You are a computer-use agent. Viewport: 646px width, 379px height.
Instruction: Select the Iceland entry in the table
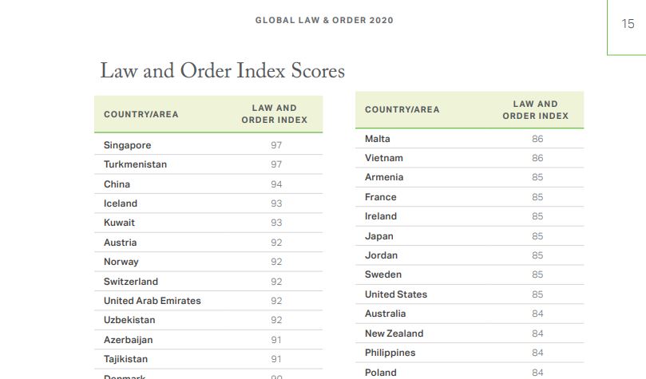pos(121,203)
